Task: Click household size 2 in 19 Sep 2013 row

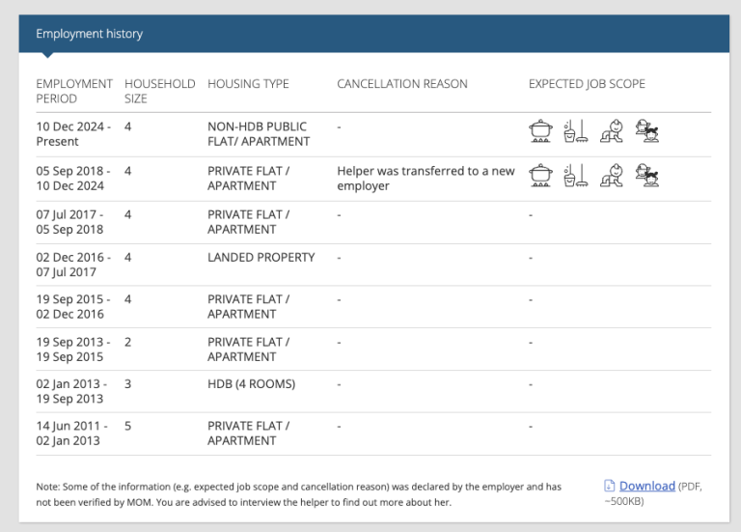Action: (x=127, y=342)
